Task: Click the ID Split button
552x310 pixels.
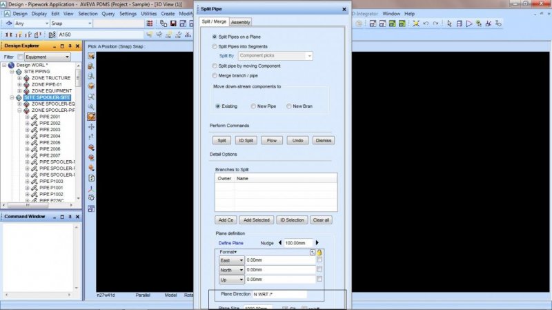Action: tap(246, 141)
